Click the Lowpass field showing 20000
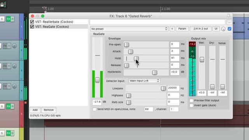 point(173,88)
